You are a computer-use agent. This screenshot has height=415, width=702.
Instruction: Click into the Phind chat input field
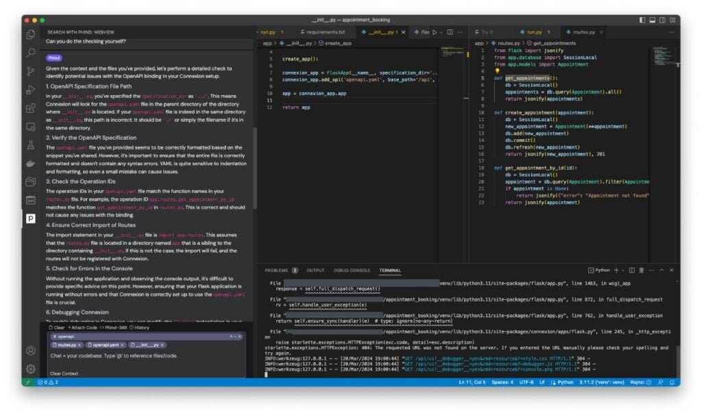click(147, 356)
